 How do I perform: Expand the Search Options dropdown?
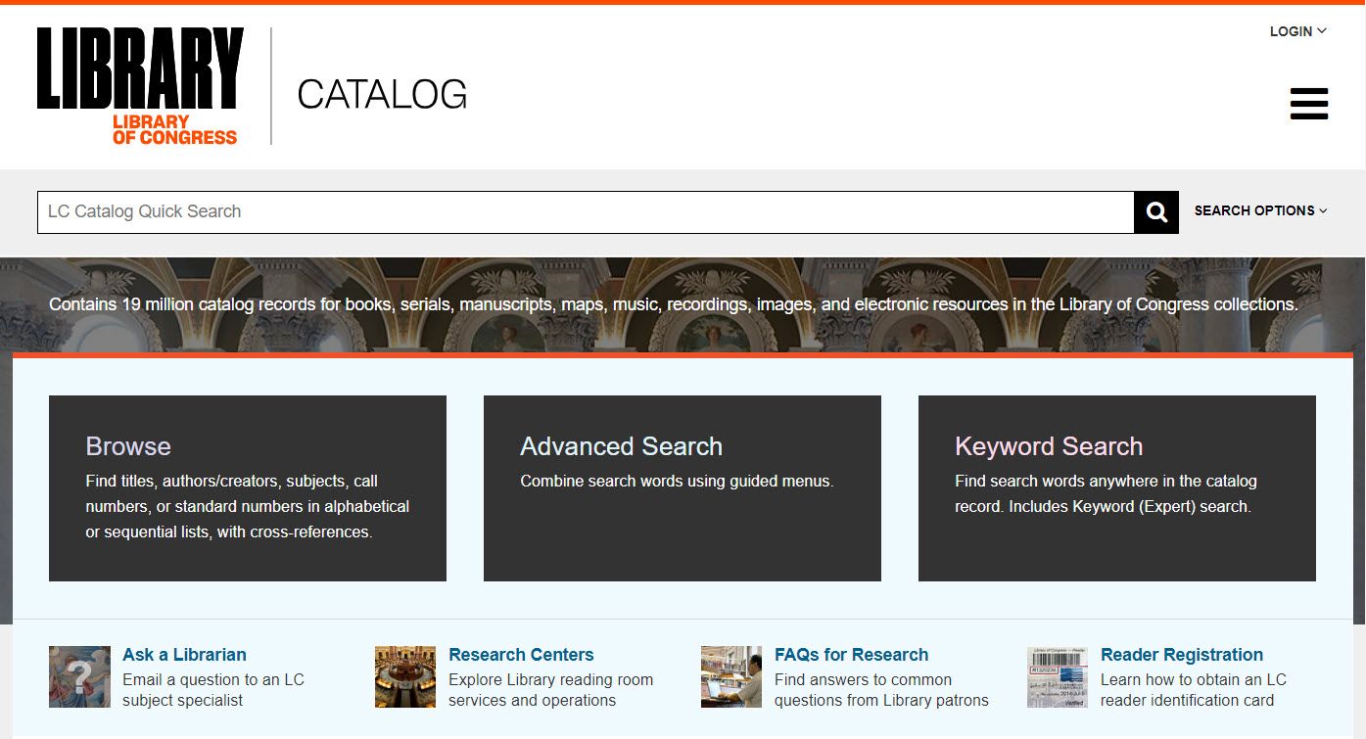coord(1261,210)
